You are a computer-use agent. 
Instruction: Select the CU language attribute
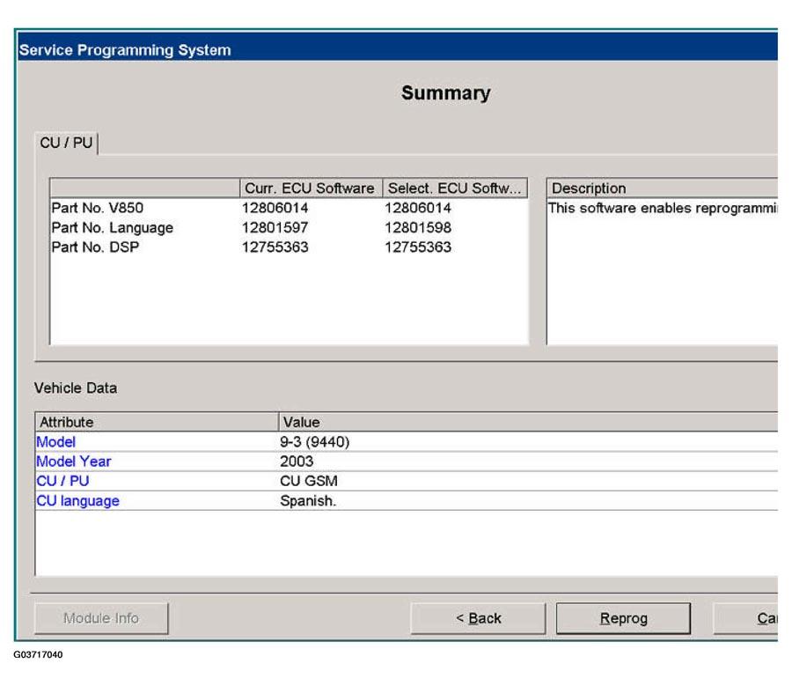[77, 501]
